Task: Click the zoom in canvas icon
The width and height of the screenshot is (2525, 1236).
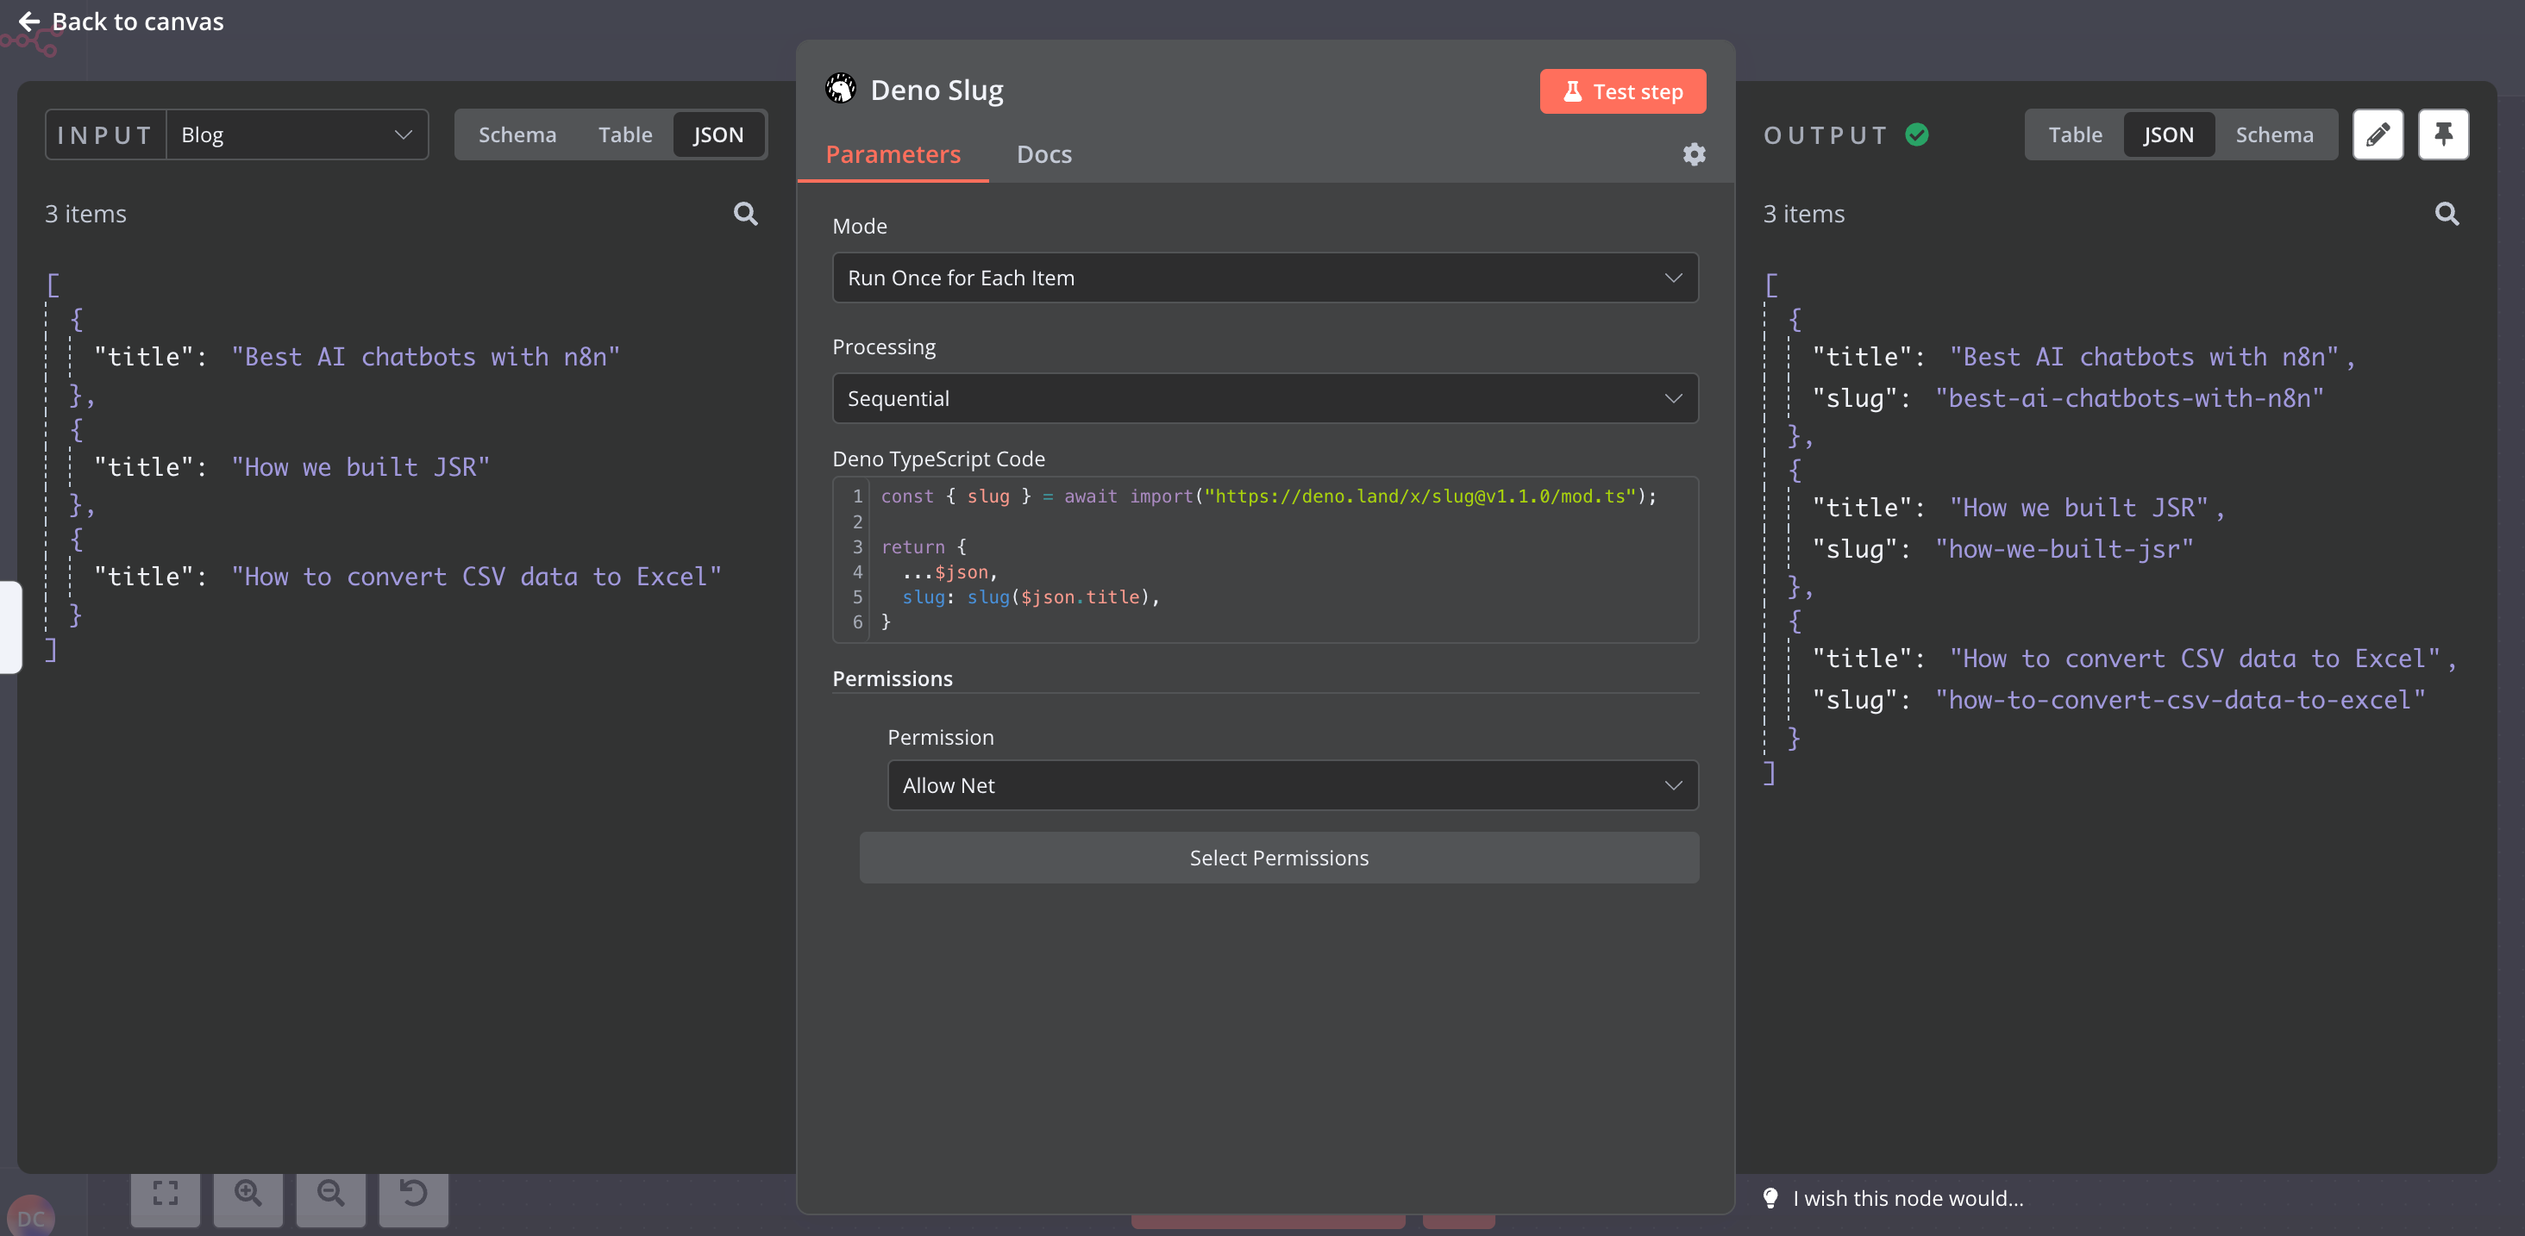Action: click(248, 1193)
